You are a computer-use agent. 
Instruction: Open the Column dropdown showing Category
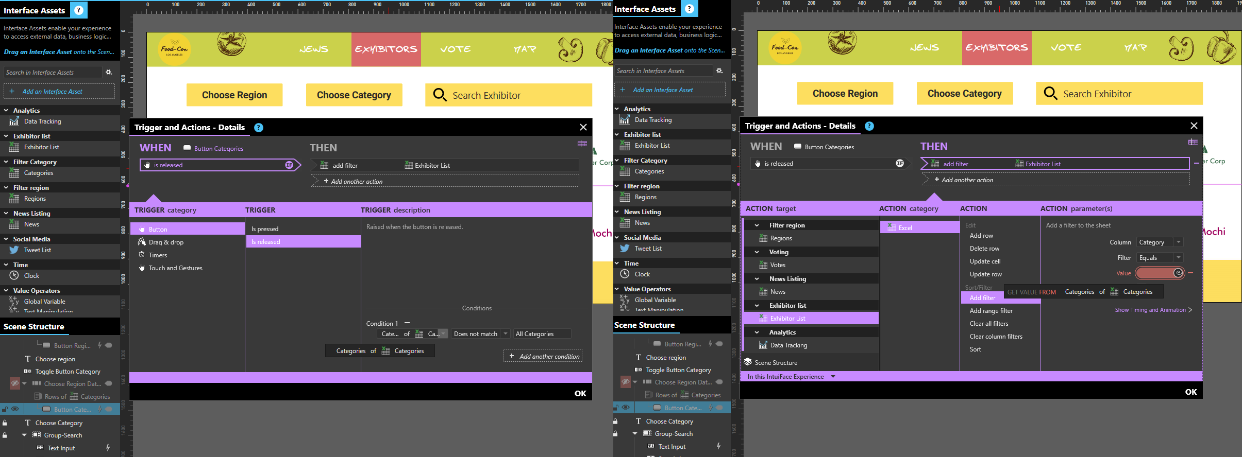[x=1160, y=242]
